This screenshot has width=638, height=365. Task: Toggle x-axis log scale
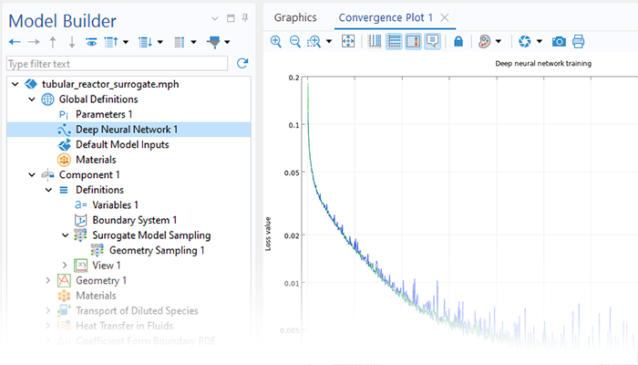[x=375, y=42]
